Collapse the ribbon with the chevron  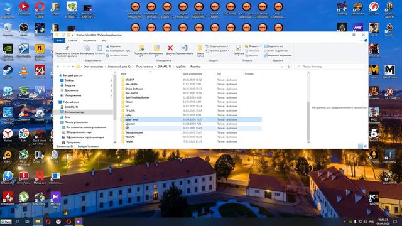tap(362, 40)
